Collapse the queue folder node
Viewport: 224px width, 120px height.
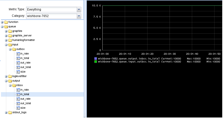pyautogui.click(x=2, y=27)
